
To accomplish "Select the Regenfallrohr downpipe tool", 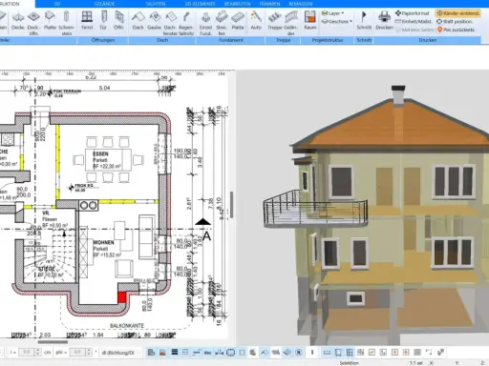I will [x=186, y=23].
